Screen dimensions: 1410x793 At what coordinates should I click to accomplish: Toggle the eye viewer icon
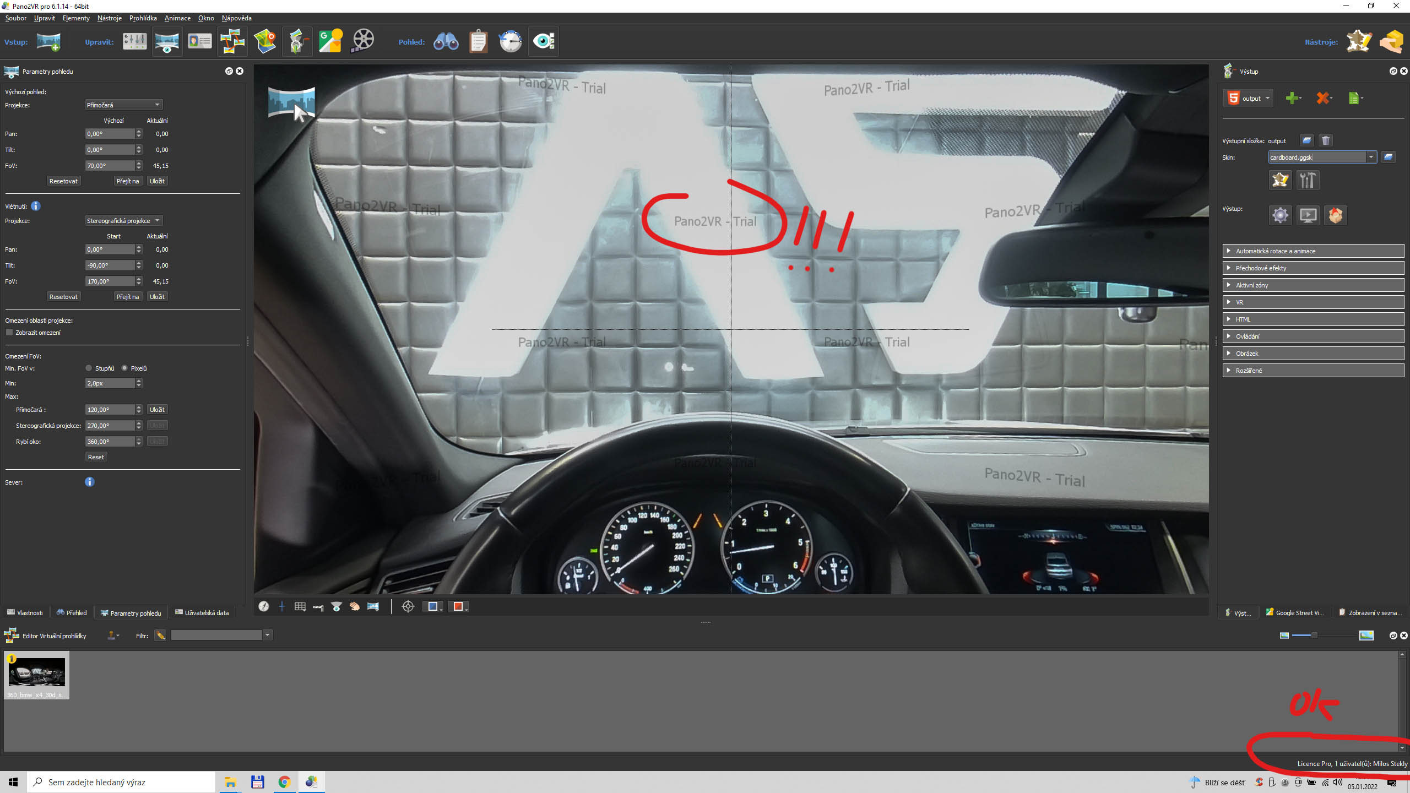point(543,41)
